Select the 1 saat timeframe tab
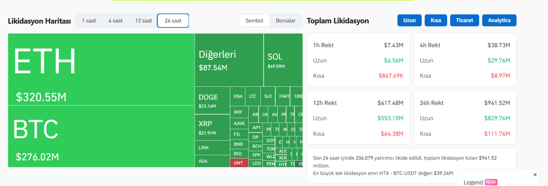The height and width of the screenshot is (186, 548). click(89, 21)
